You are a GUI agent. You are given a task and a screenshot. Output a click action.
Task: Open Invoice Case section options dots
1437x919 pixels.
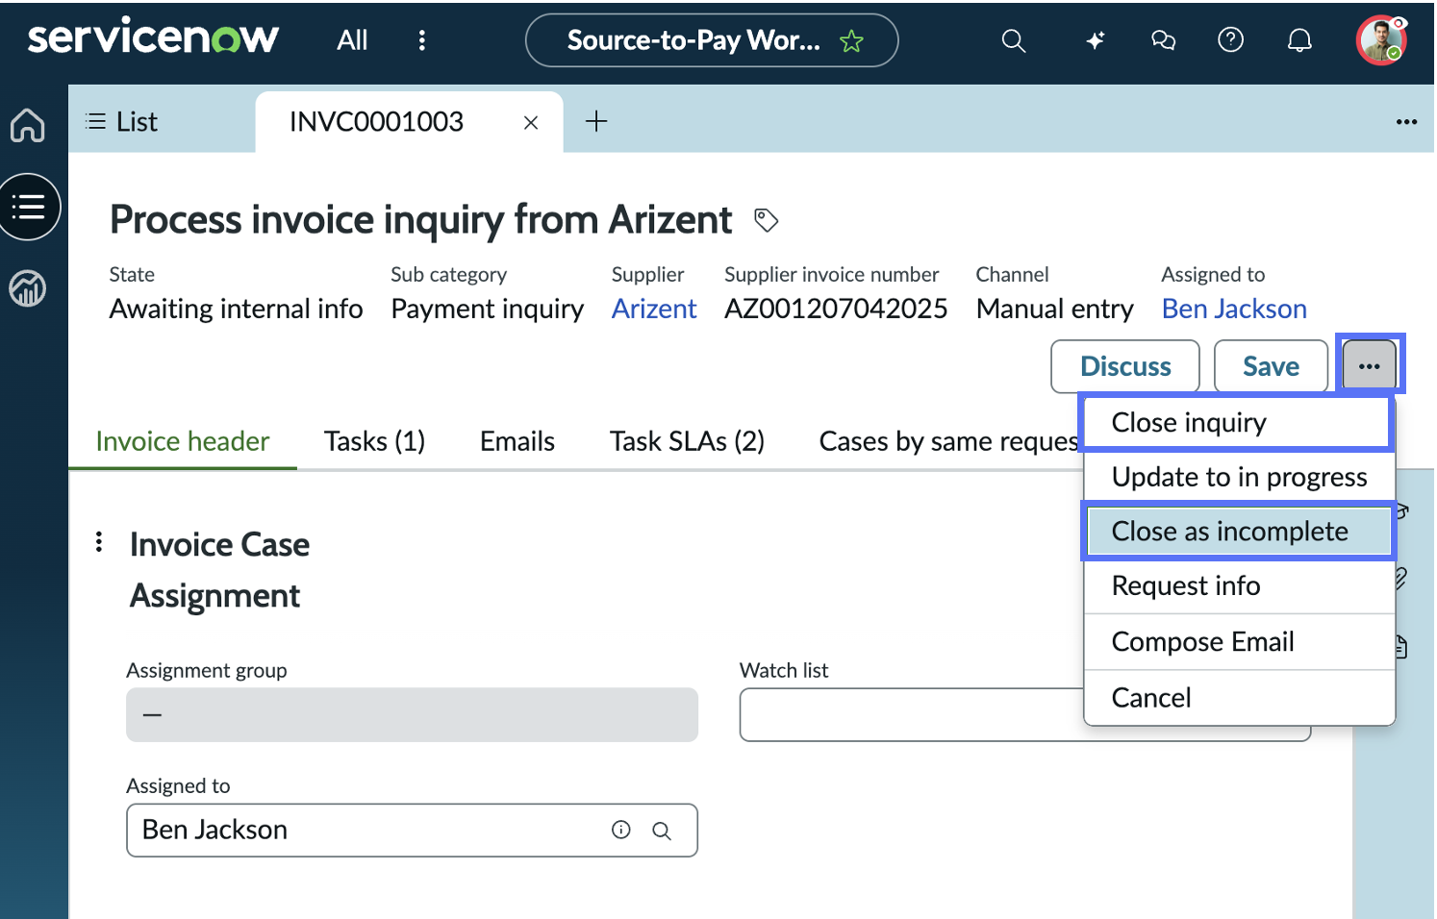pyautogui.click(x=99, y=542)
